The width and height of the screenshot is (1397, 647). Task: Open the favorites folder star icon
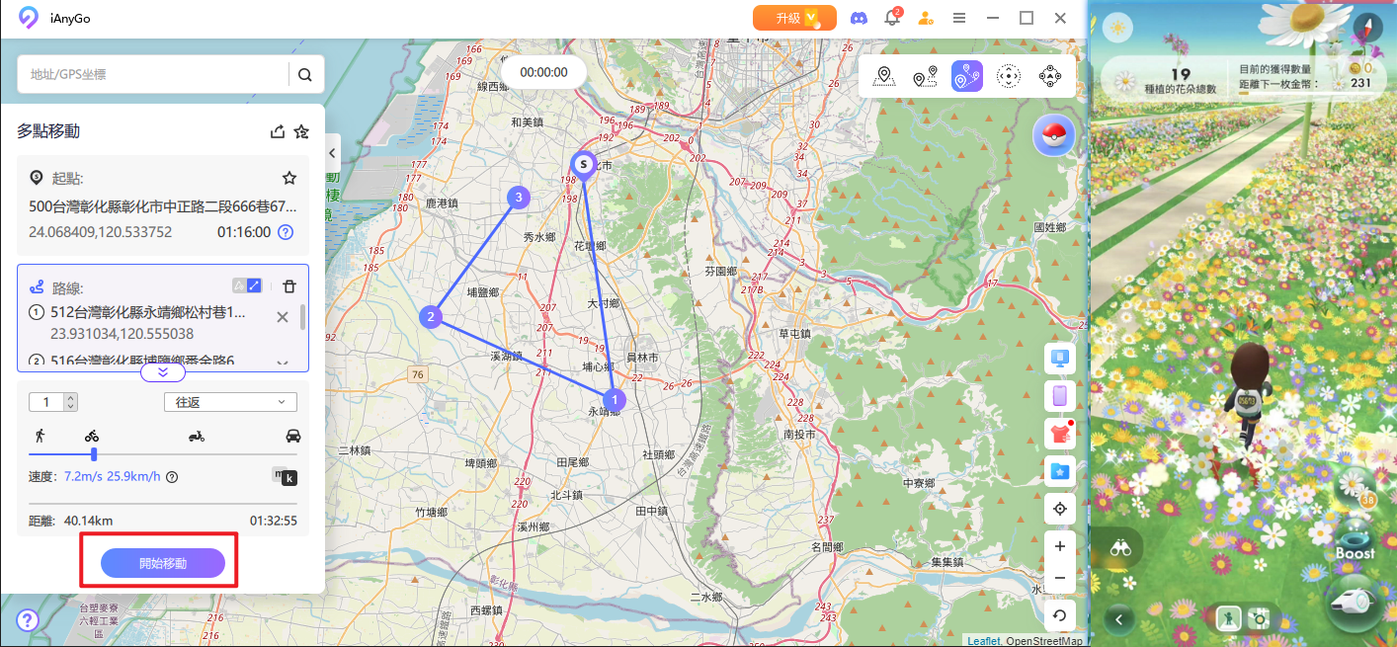[x=1061, y=471]
